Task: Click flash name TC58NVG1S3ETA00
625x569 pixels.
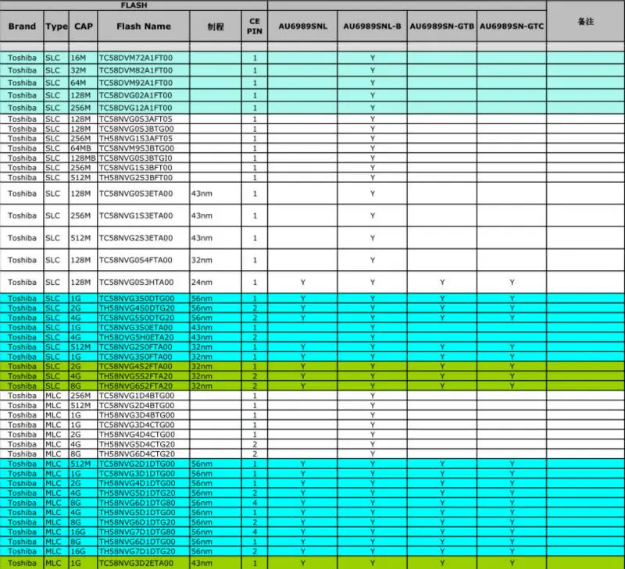Action: pyautogui.click(x=136, y=215)
